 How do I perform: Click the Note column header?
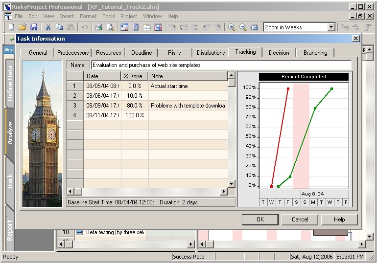(x=188, y=76)
